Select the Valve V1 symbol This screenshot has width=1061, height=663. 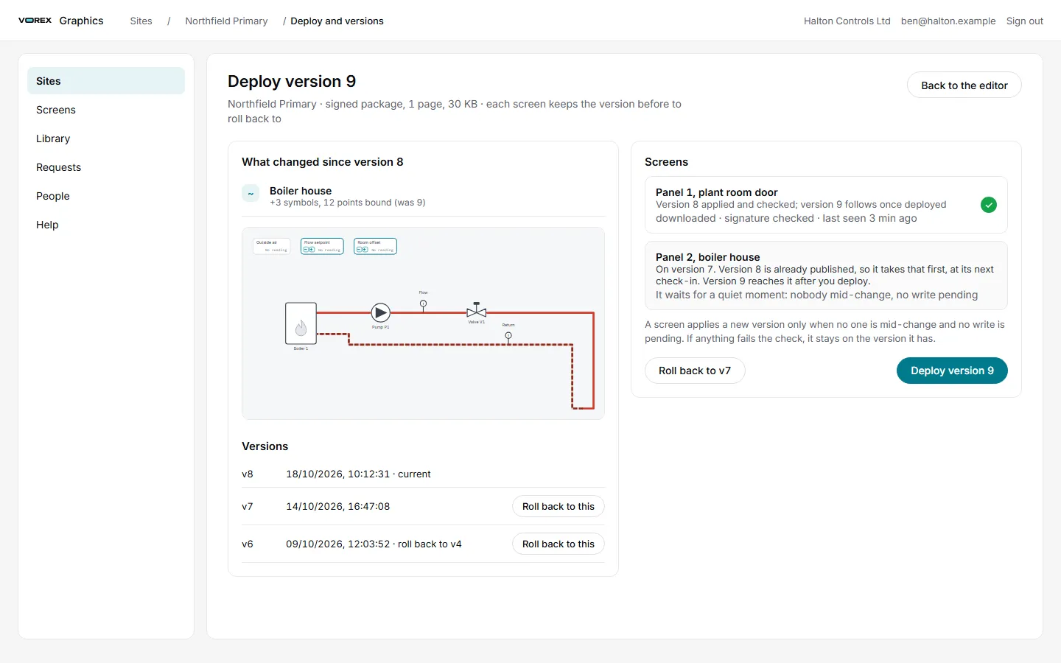[477, 311]
